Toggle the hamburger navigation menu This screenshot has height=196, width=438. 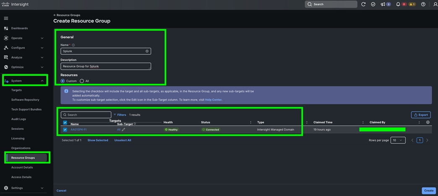[x=6, y=18]
